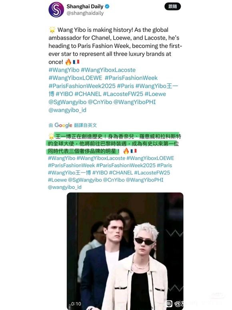Image resolution: width=232 pixels, height=310 pixels.
Task: Open the Shanghai Daily profile avatar
Action: point(56,10)
